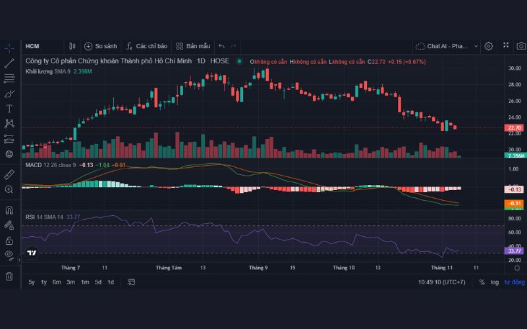Toggle magnet mode on the left toolbar
The height and width of the screenshot is (329, 527).
tap(9, 211)
